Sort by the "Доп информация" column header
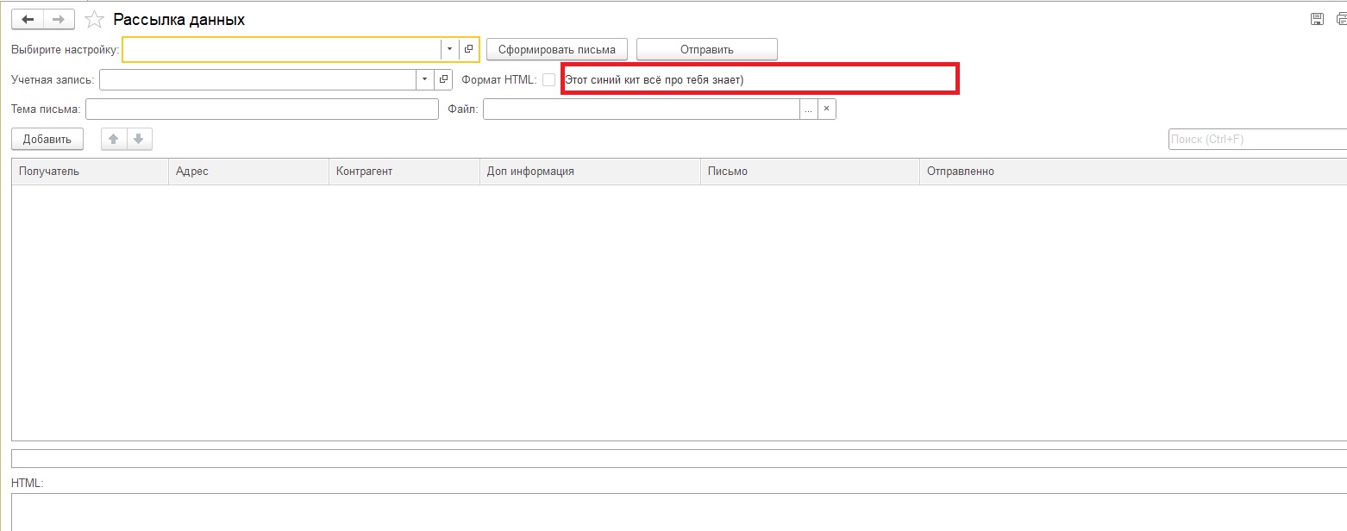Viewport: 1347px width, 531px height. click(x=590, y=172)
